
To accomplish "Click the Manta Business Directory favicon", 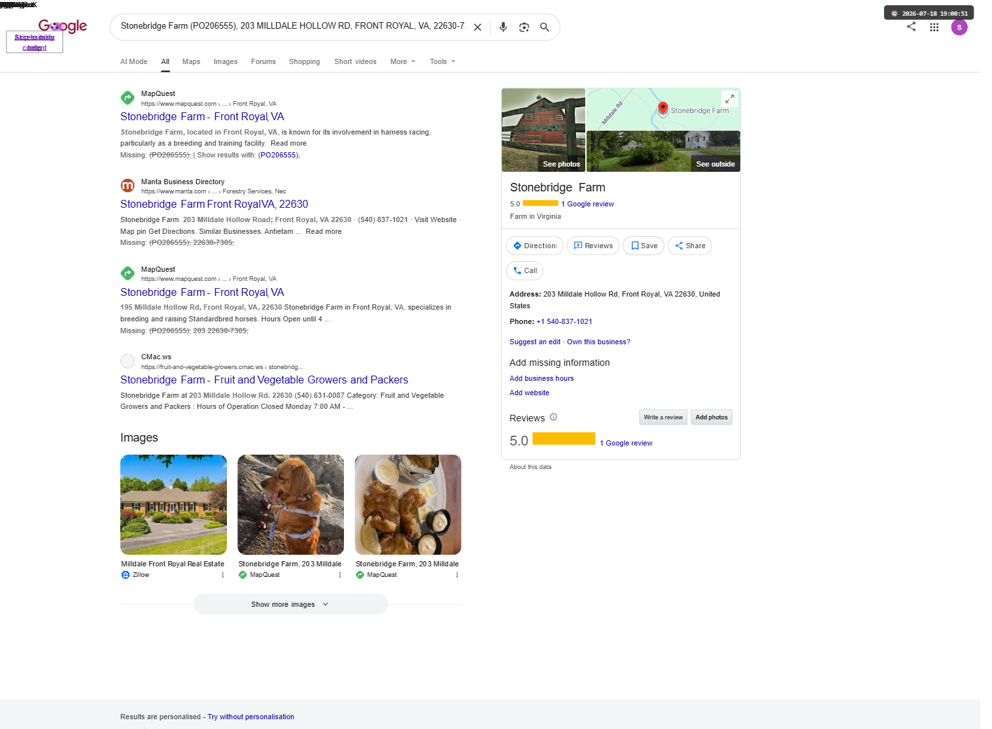I will coord(128,186).
